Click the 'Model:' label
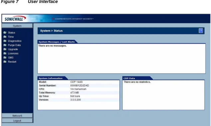The width and height of the screenshot is (211, 126). 43,82
